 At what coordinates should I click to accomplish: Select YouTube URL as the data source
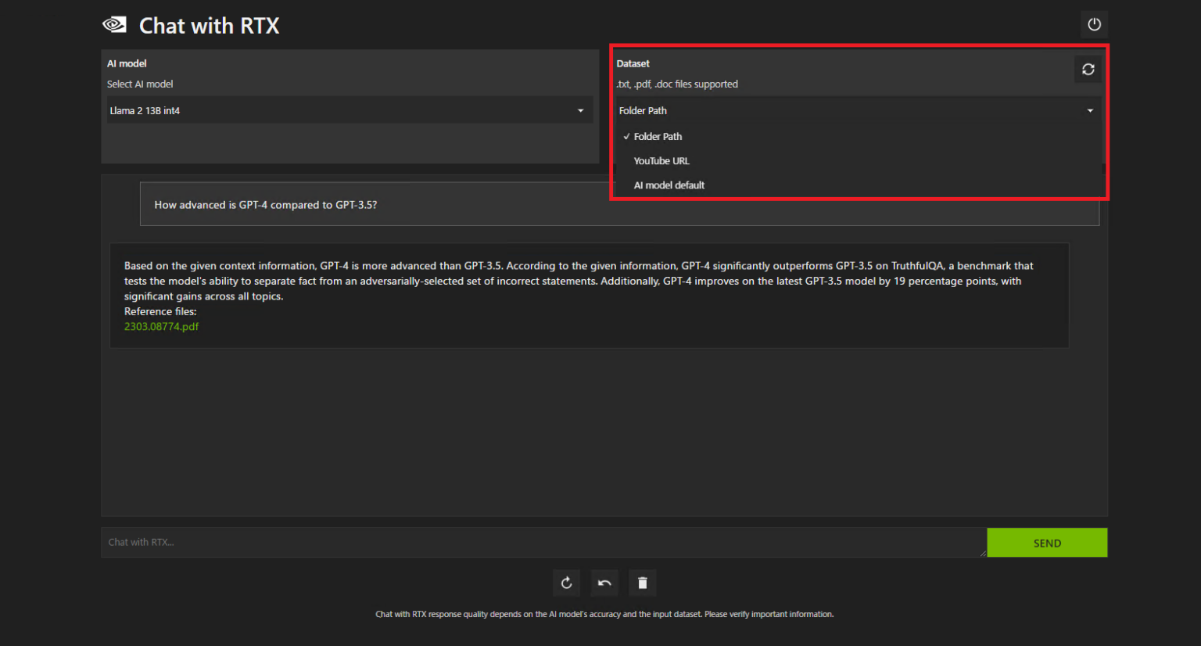tap(661, 160)
